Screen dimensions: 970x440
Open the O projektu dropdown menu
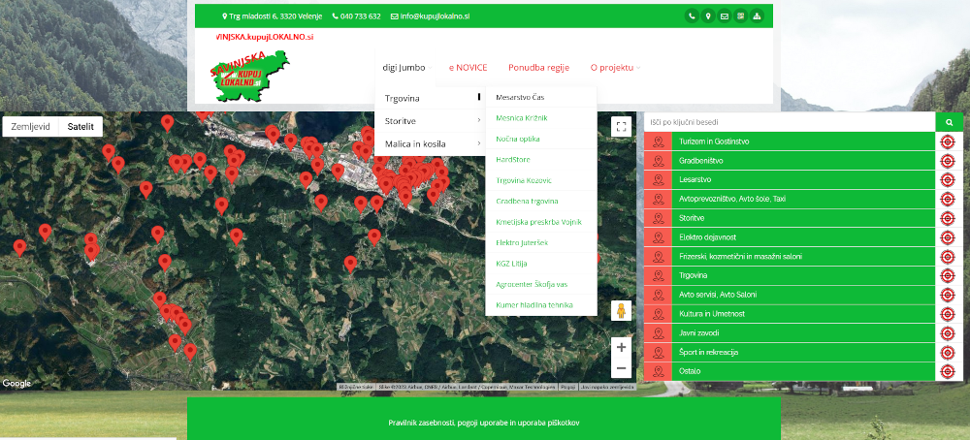click(615, 68)
